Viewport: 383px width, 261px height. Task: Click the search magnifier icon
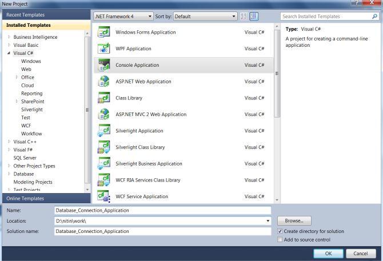[374, 17]
